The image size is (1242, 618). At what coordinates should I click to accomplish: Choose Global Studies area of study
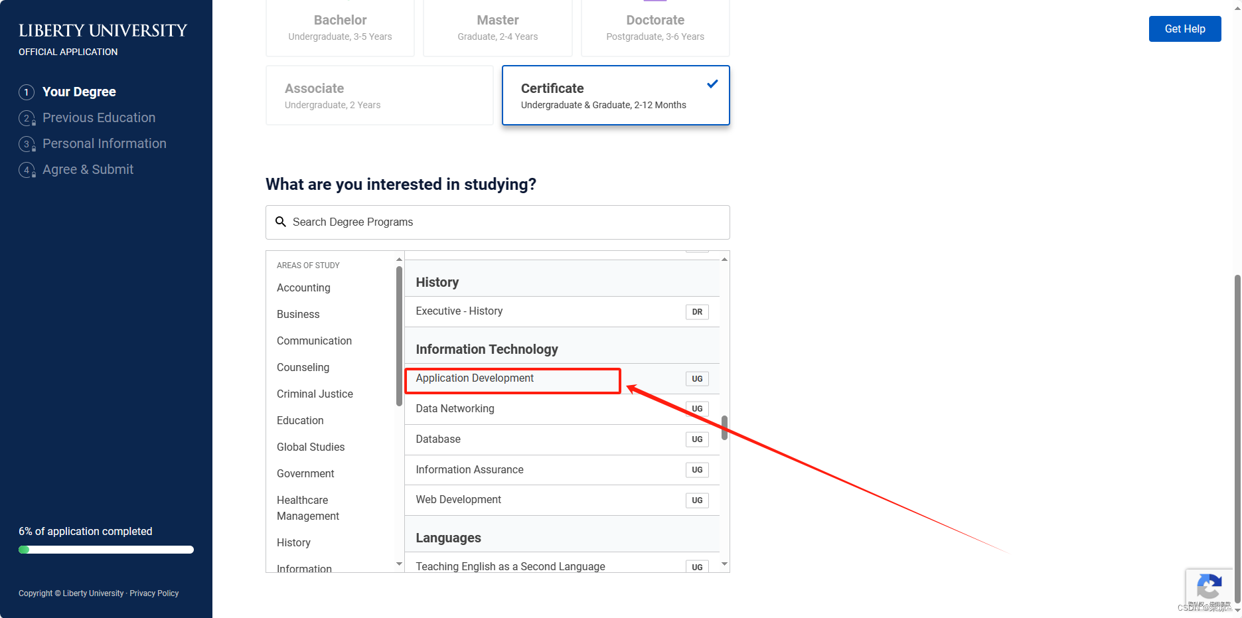tap(311, 447)
